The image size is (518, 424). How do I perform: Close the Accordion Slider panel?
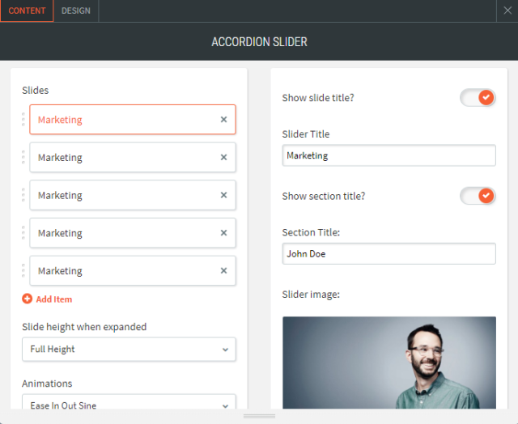click(x=507, y=11)
